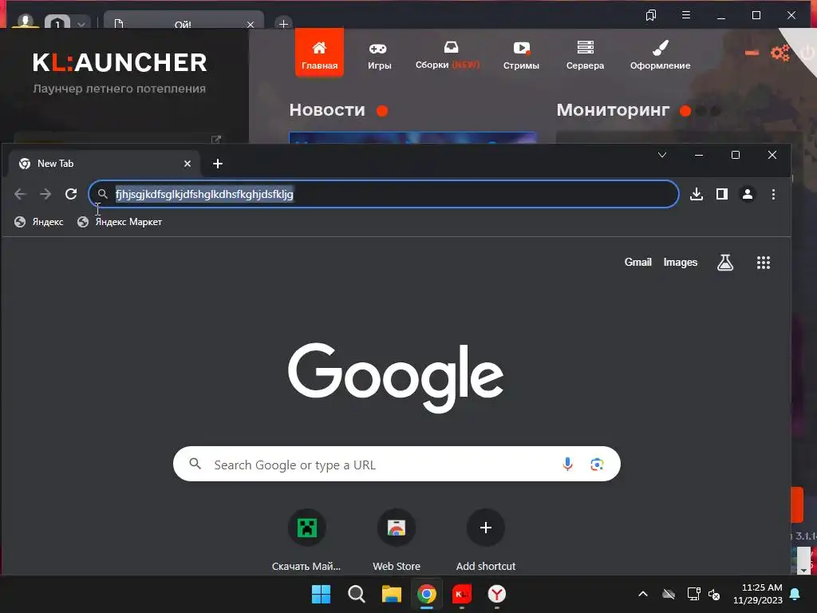
Task: Click the red minimize dash in KLauncher
Action: click(x=752, y=53)
